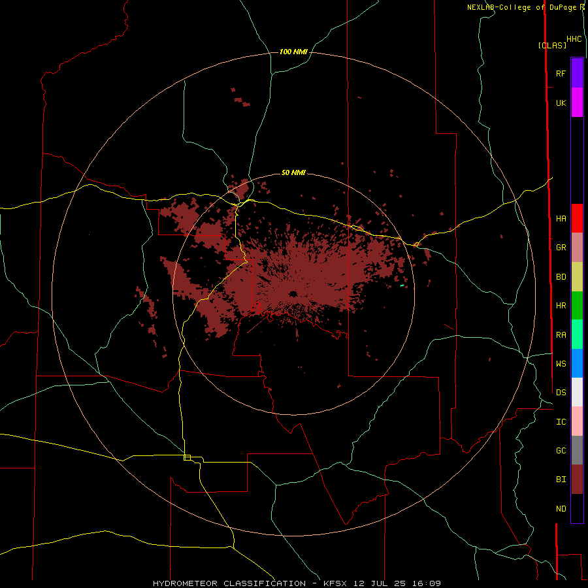588x588 pixels.
Task: Click the RF purple legend swatch
Action: tap(577, 73)
